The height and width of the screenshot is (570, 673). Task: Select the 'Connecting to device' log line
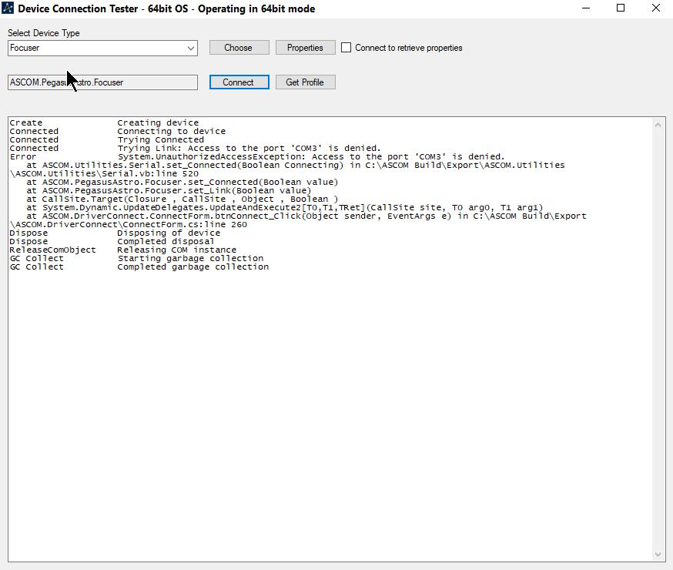point(171,132)
